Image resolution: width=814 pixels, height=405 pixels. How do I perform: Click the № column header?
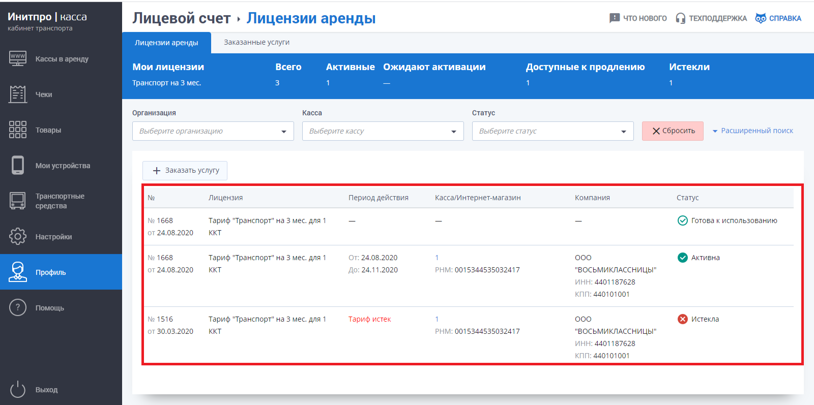(151, 198)
